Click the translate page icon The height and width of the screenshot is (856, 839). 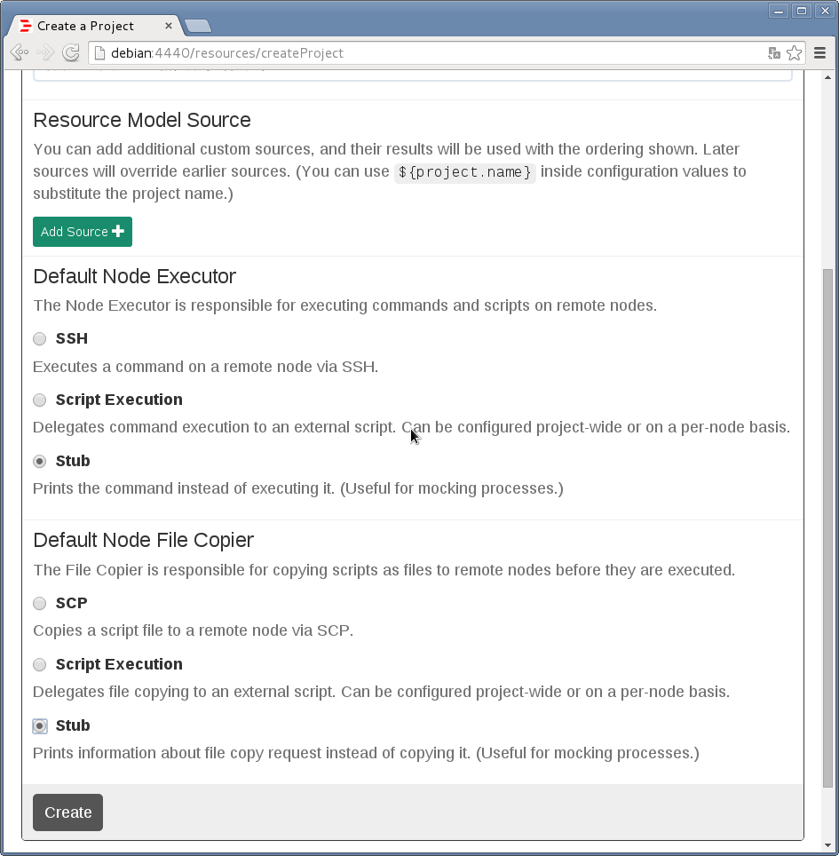point(773,53)
